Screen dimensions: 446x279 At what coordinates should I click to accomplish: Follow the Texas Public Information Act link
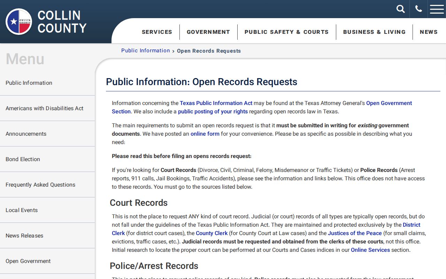216,103
